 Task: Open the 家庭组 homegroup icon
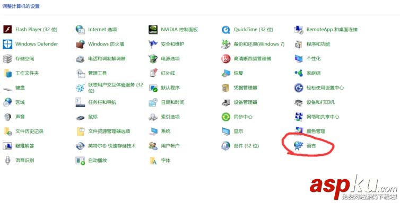(x=299, y=73)
